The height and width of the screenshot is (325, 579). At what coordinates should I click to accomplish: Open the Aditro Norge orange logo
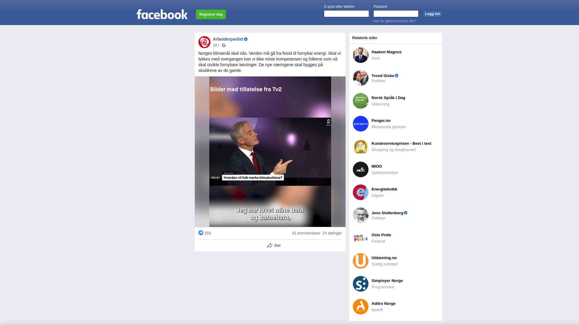click(361, 307)
